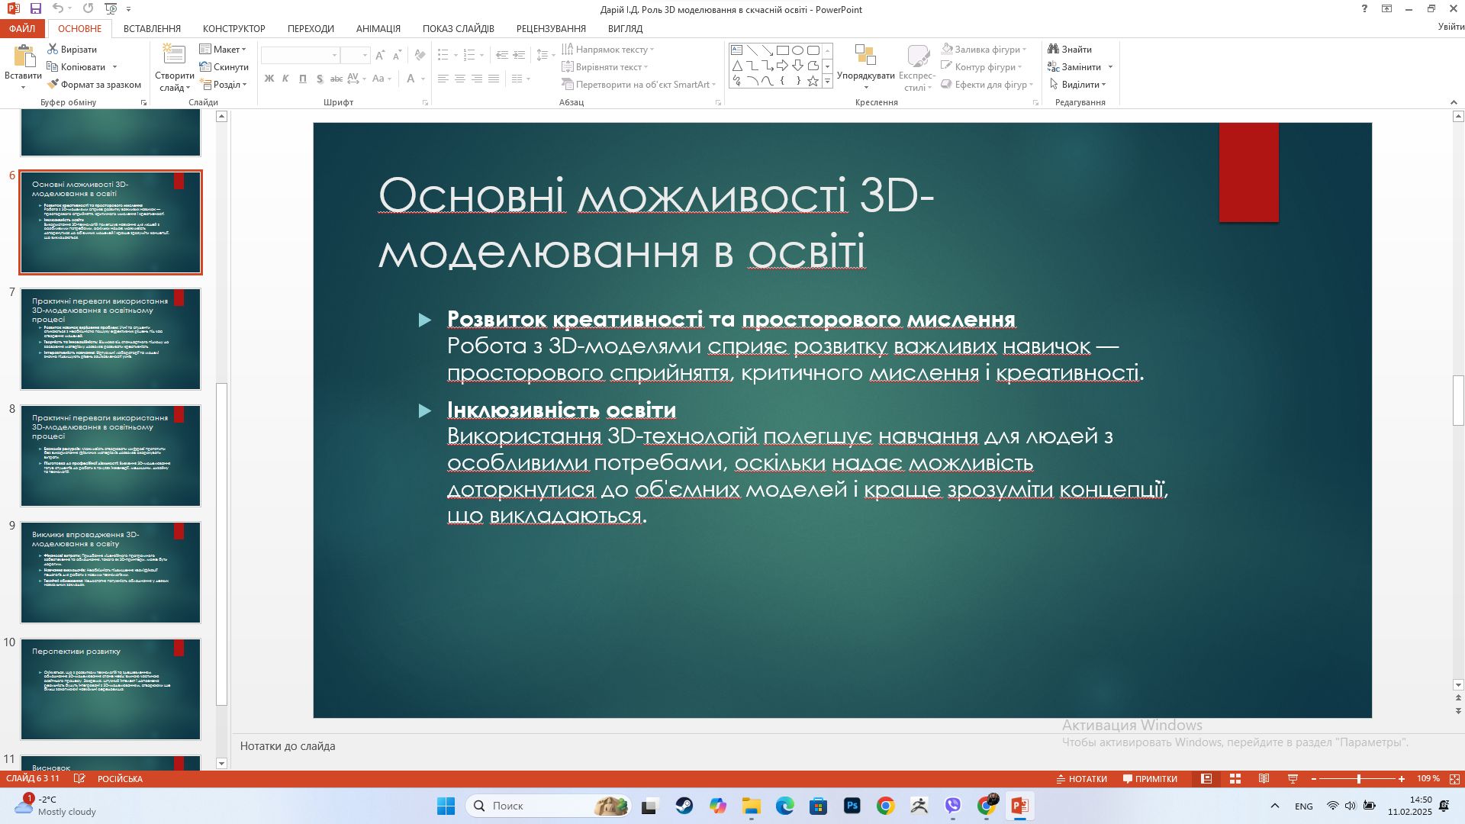This screenshot has width=1465, height=824.
Task: Click the Замінити replace button
Action: point(1074,67)
